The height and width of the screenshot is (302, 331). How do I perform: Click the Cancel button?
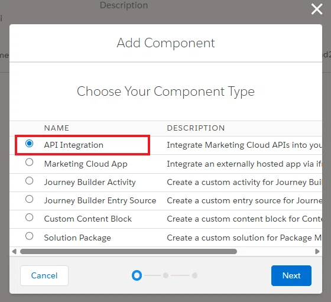pos(44,275)
